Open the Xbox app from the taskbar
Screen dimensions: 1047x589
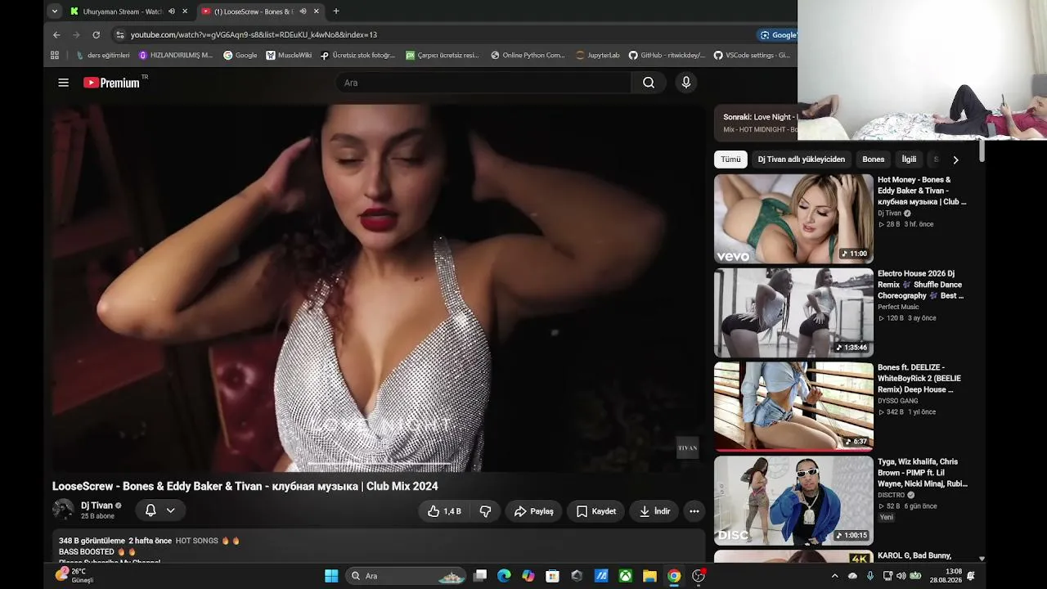(x=625, y=576)
